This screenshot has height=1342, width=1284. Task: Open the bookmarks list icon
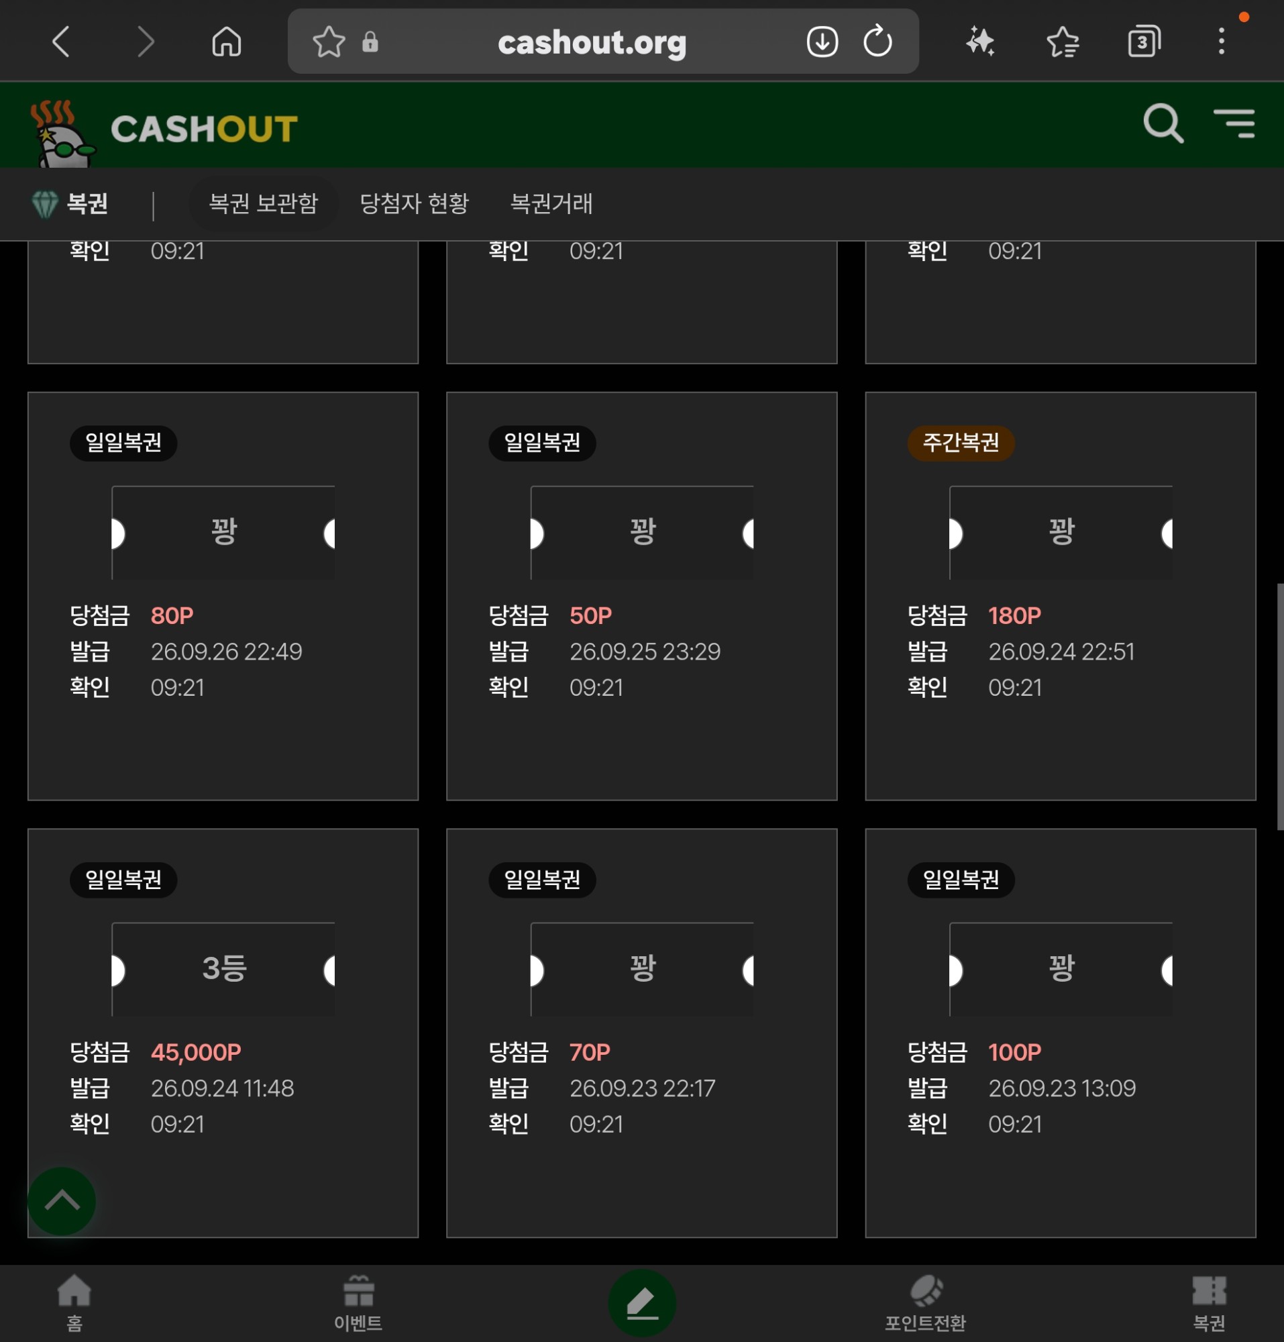[x=1063, y=42]
